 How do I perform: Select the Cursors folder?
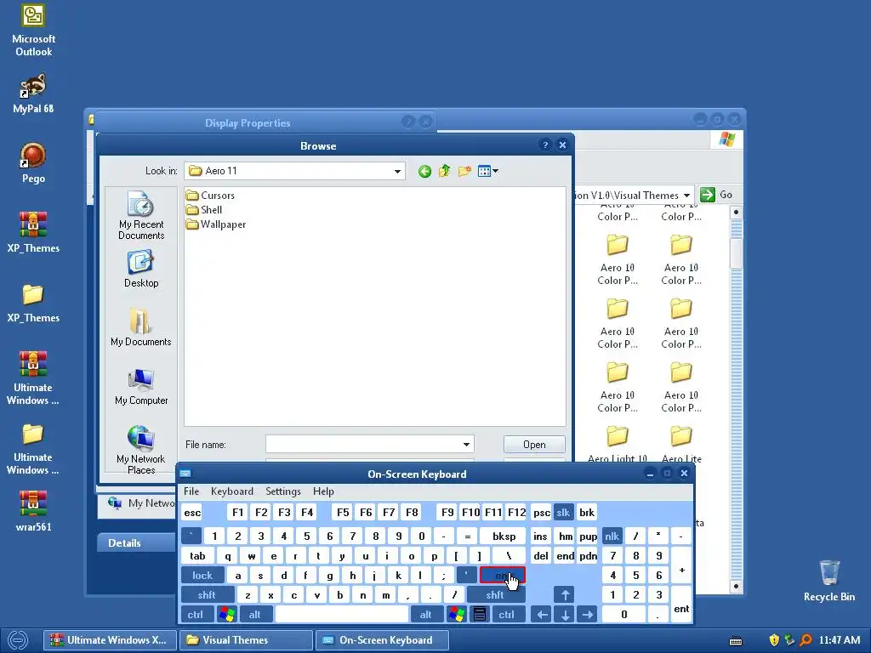coord(211,196)
